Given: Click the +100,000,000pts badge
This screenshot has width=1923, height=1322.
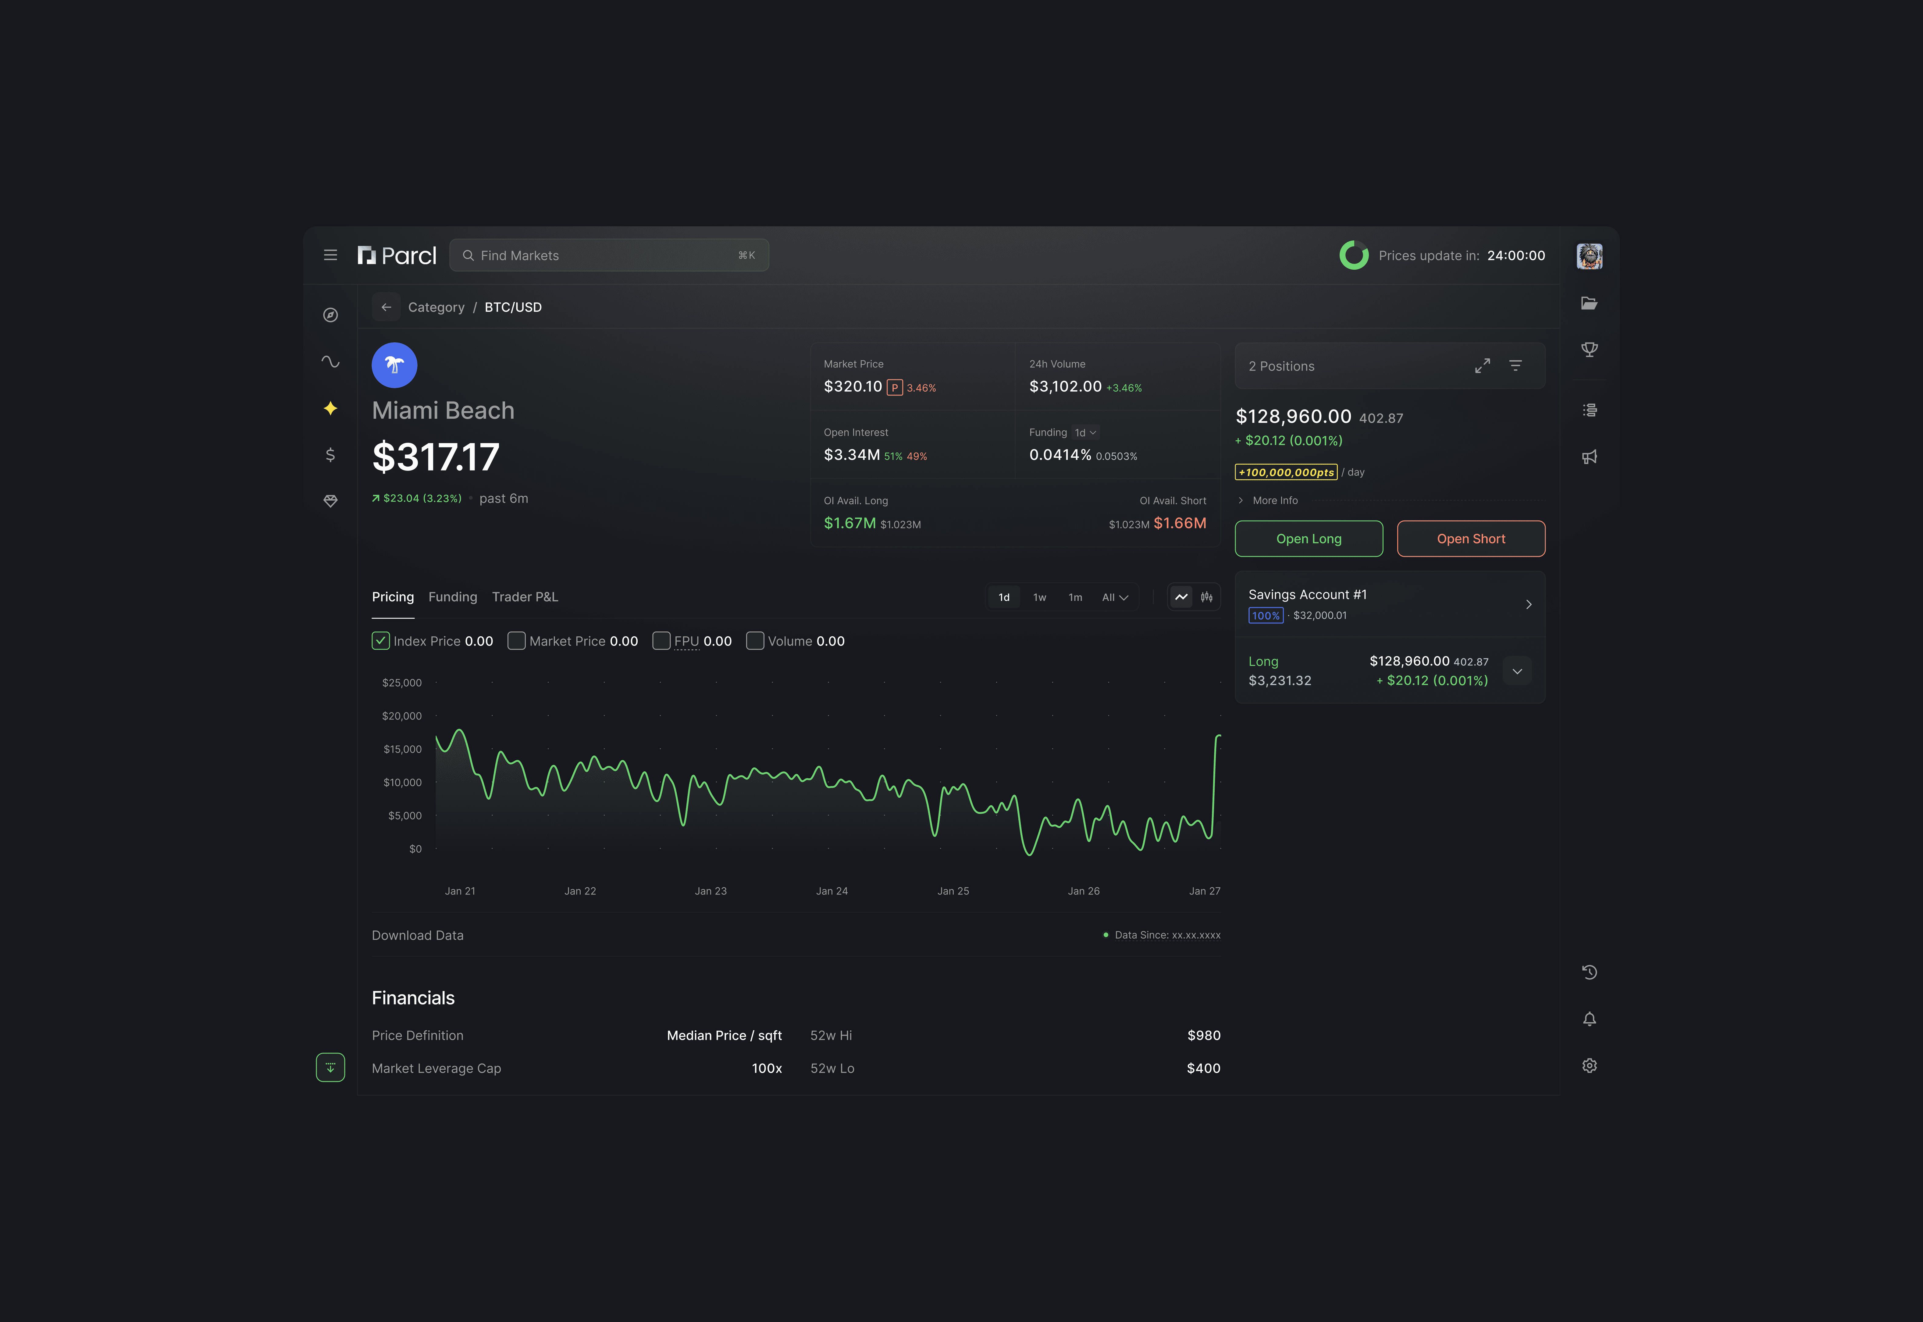Looking at the screenshot, I should click(x=1286, y=472).
